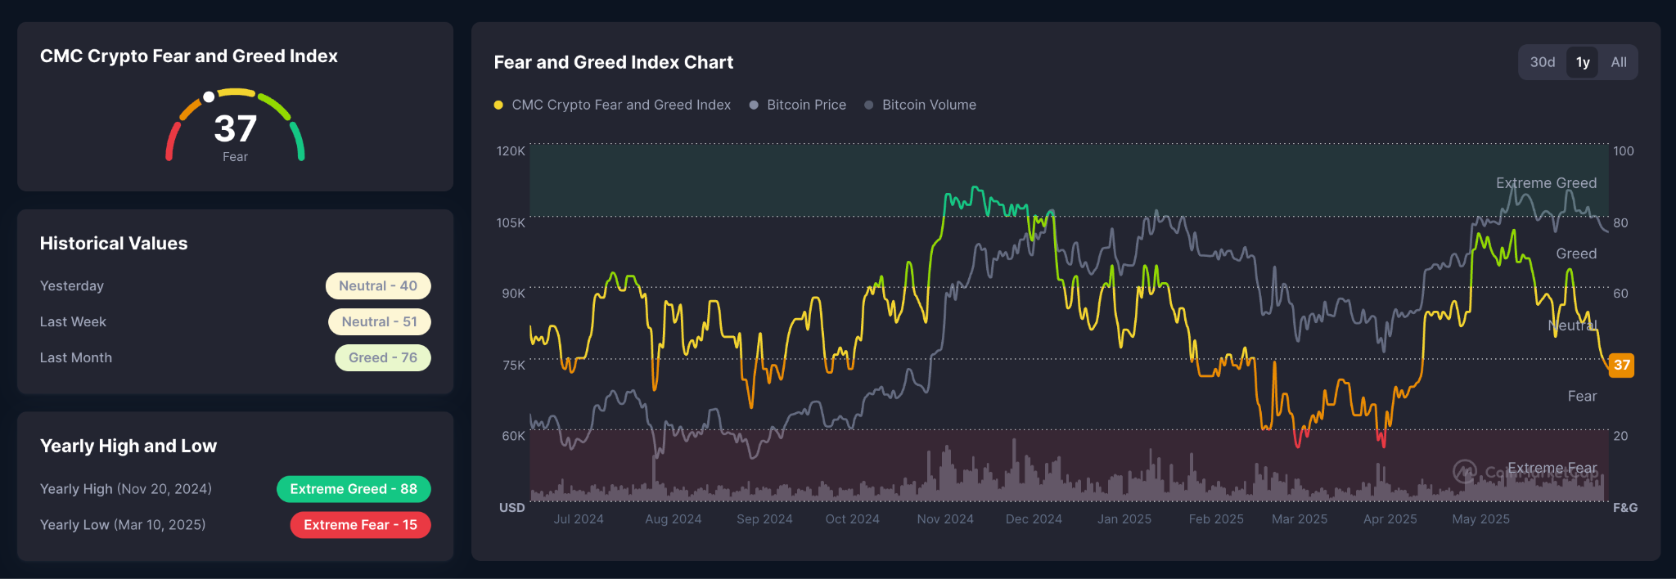The width and height of the screenshot is (1676, 579).
Task: Click the large 37 gauge value
Action: 236,128
